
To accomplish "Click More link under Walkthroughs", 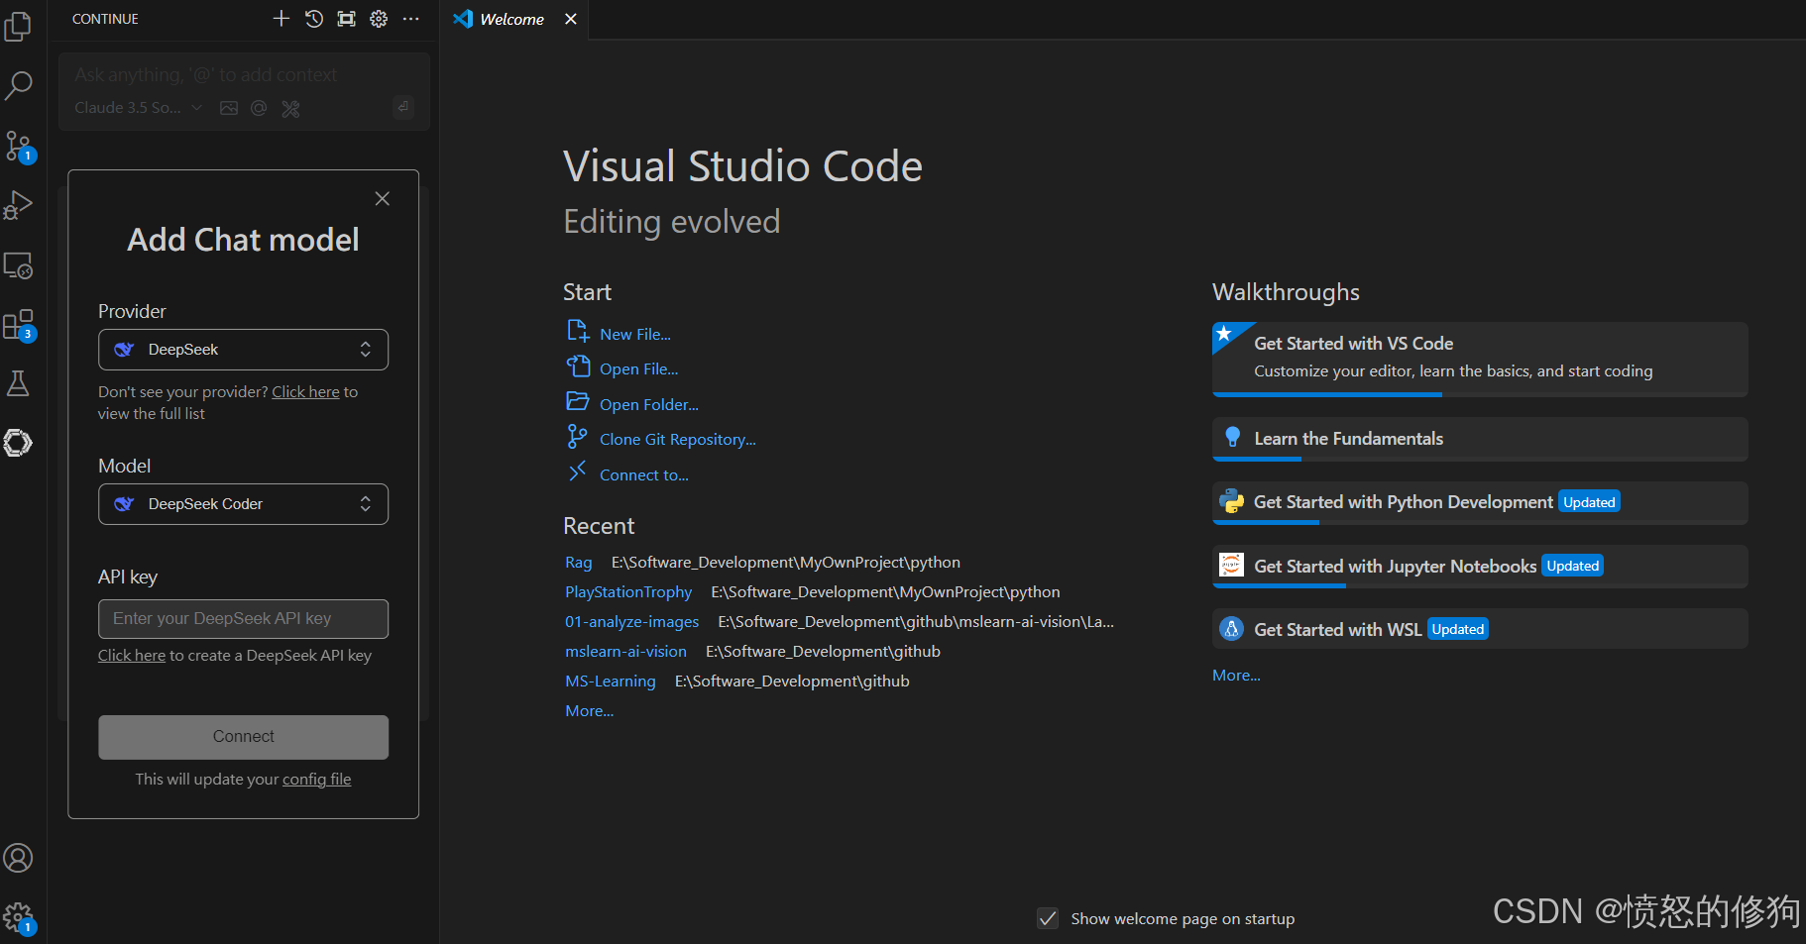I will 1236,676.
